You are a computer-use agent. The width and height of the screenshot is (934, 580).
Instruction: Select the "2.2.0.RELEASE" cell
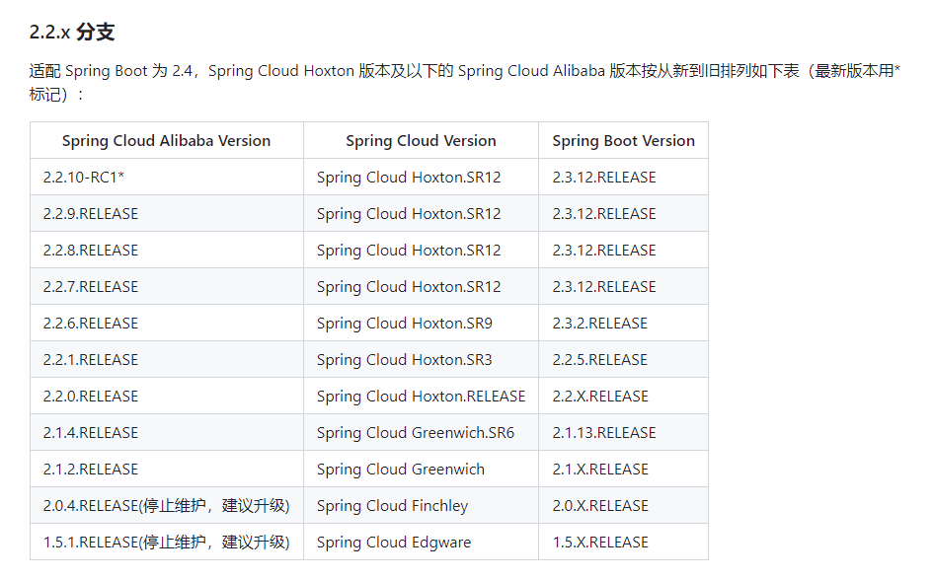click(166, 397)
